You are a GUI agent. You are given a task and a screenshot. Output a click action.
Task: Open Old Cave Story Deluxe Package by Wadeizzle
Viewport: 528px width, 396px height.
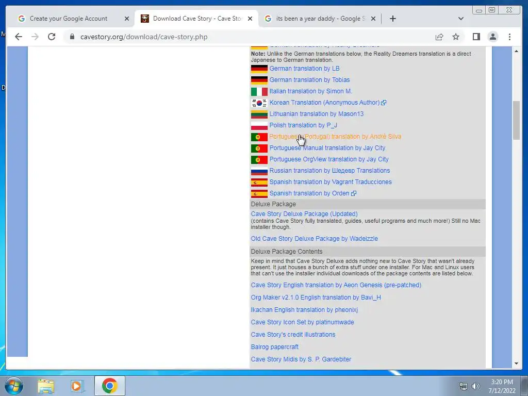[x=314, y=238]
